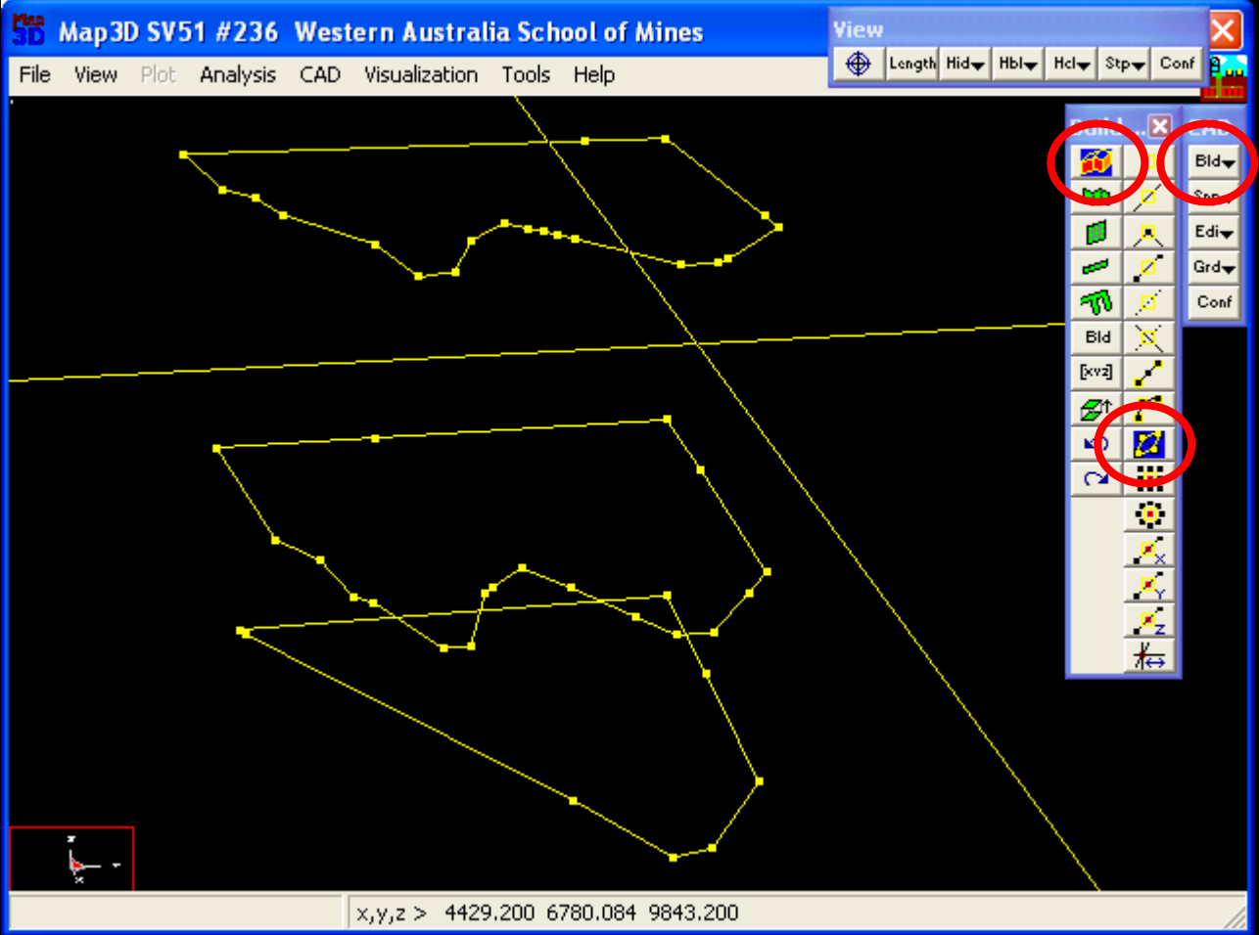This screenshot has width=1259, height=935.
Task: Close the Map3D main window
Action: coord(1224,31)
